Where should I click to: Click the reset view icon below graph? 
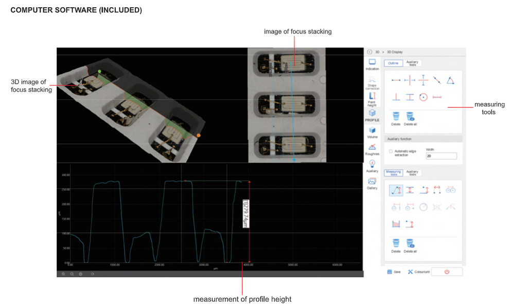click(x=92, y=274)
